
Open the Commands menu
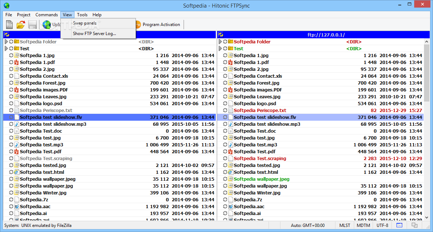click(47, 15)
